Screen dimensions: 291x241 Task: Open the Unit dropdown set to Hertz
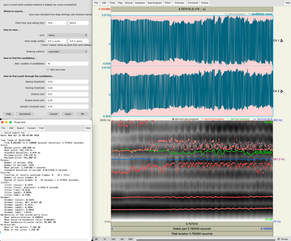pyautogui.click(x=67, y=35)
